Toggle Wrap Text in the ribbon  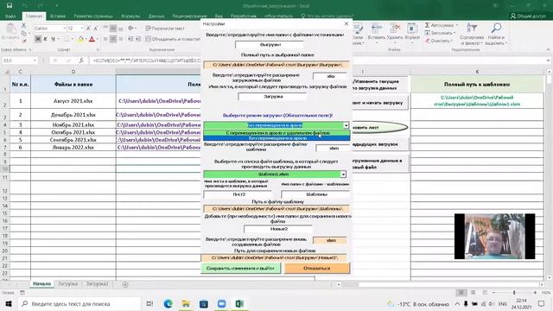click(165, 29)
